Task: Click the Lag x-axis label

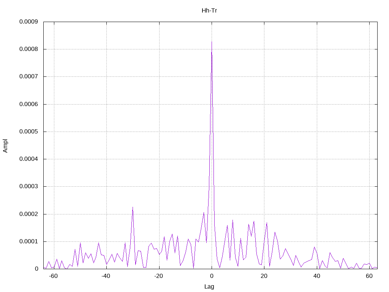Action: (x=209, y=287)
